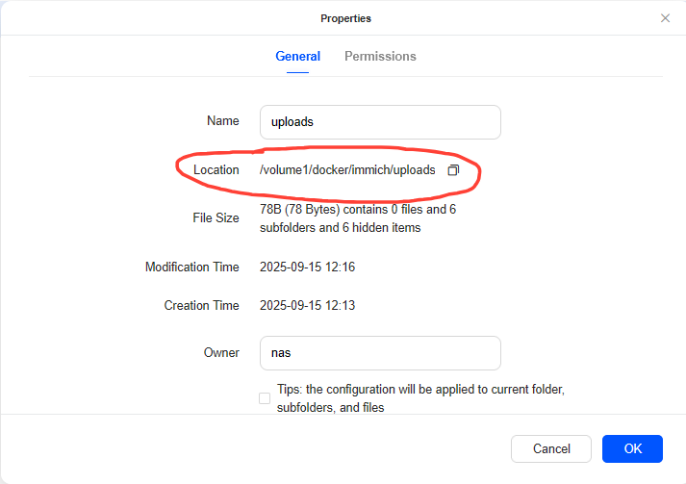Image resolution: width=686 pixels, height=484 pixels.
Task: Enable the apply-to-subfolders checkbox
Action: (x=265, y=398)
